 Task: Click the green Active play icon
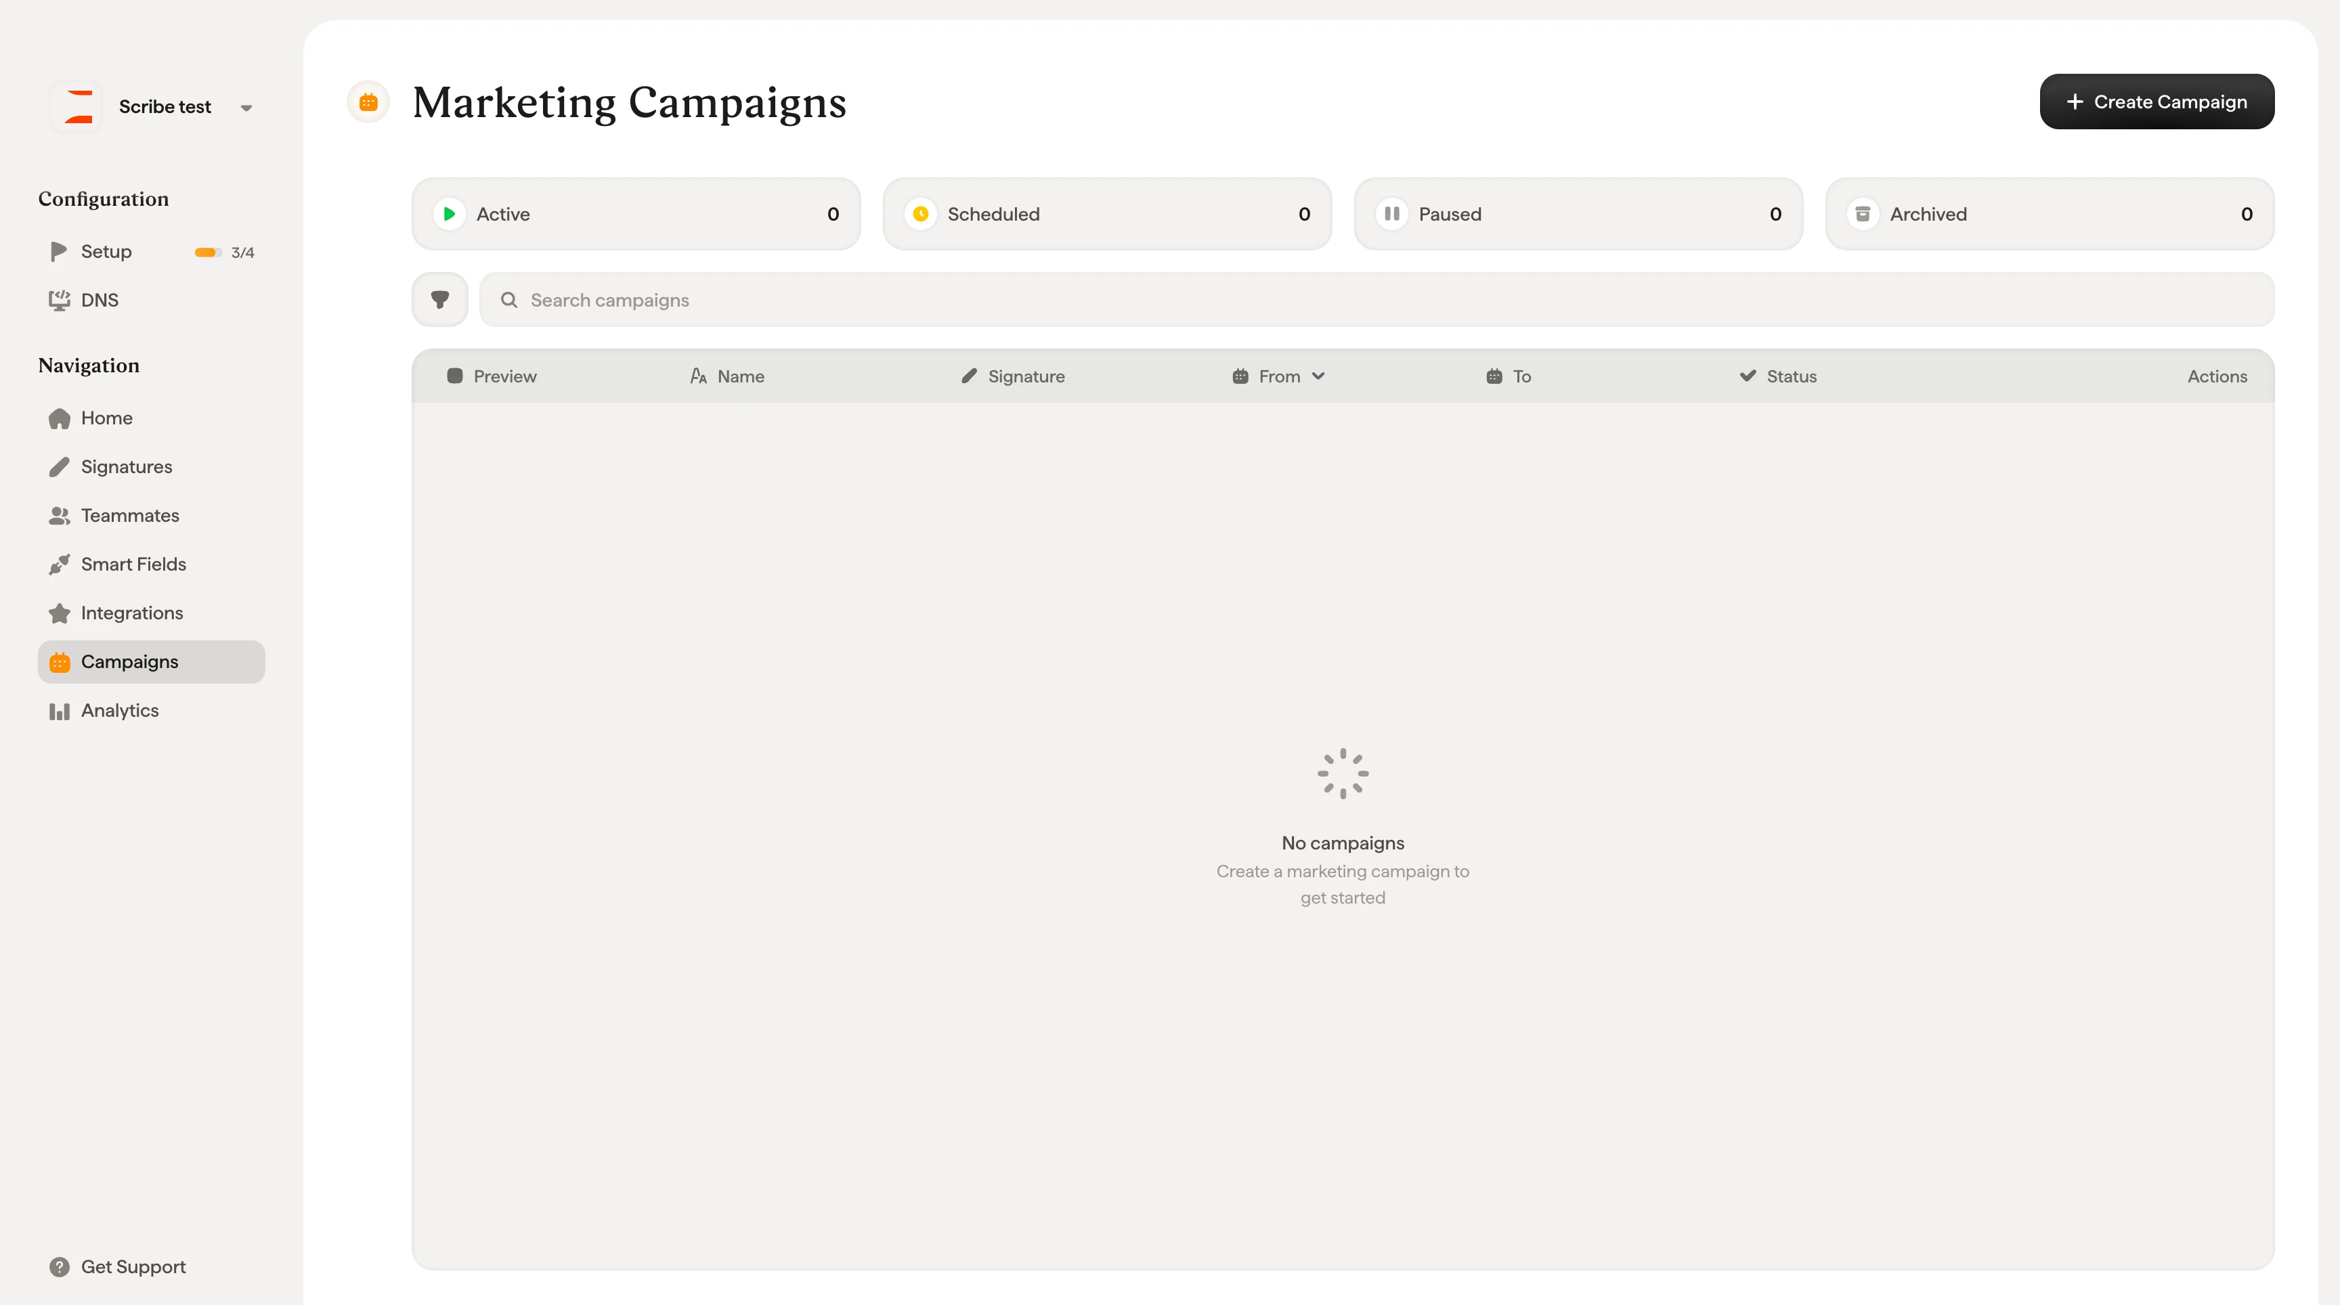click(449, 215)
